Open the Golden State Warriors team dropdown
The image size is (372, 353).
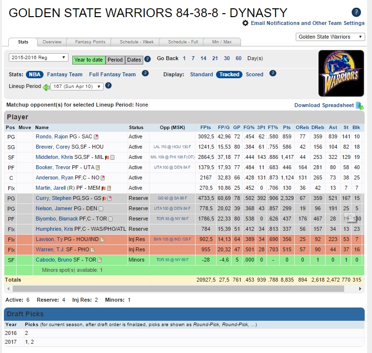pyautogui.click(x=330, y=37)
